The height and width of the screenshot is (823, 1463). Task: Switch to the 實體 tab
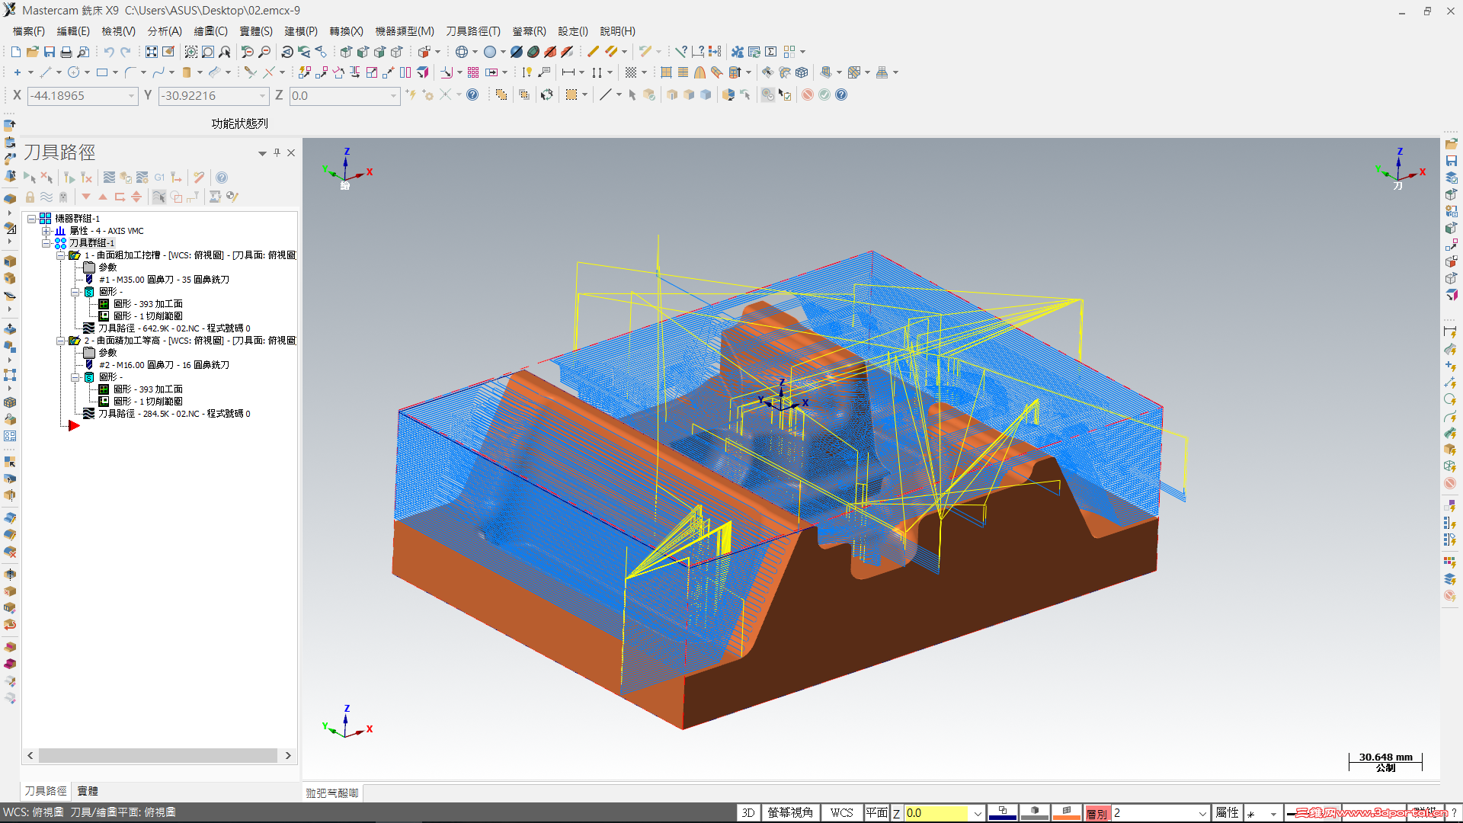click(x=88, y=791)
